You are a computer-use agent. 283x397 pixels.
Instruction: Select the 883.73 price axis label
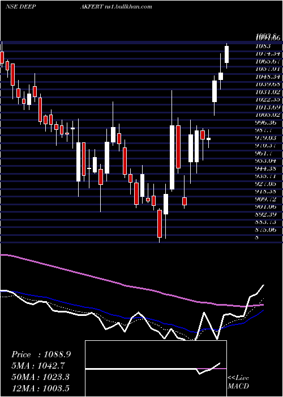click(266, 222)
